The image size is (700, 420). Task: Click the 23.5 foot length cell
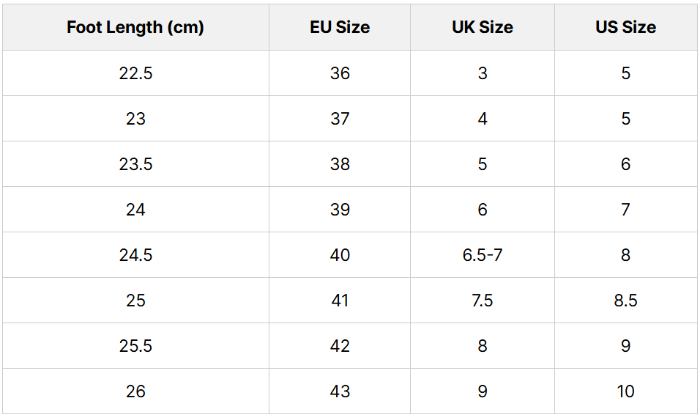[x=135, y=164]
